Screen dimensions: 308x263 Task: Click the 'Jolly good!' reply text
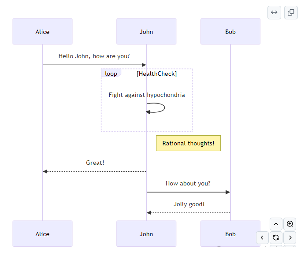pos(189,204)
